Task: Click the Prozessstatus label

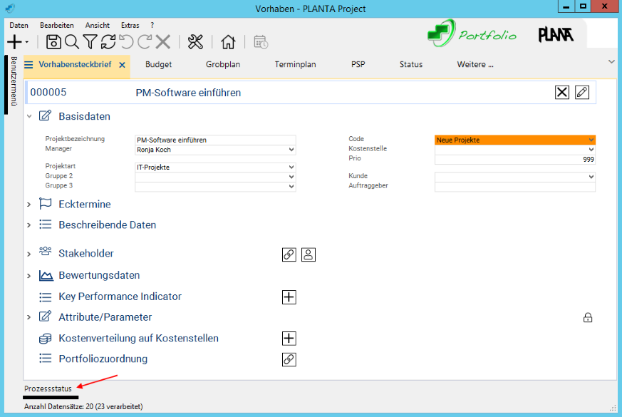Action: click(48, 388)
